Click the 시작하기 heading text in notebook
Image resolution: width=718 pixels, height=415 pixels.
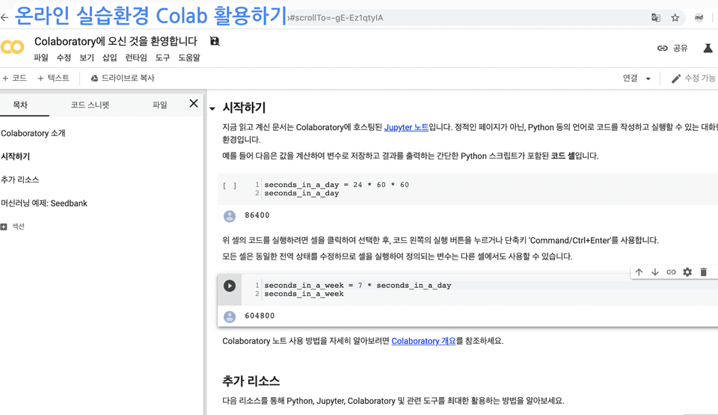(x=244, y=108)
